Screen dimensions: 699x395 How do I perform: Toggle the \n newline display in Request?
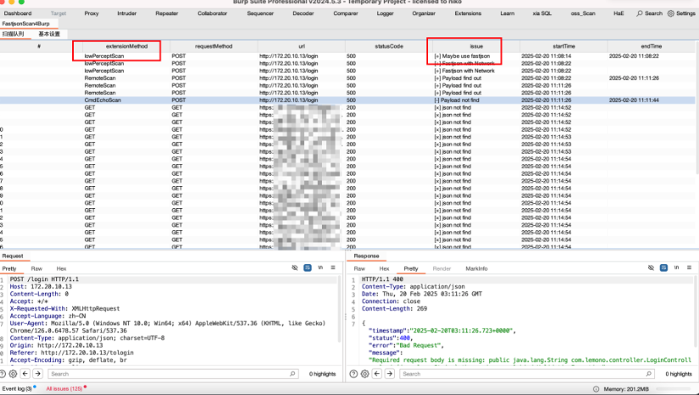(x=320, y=268)
